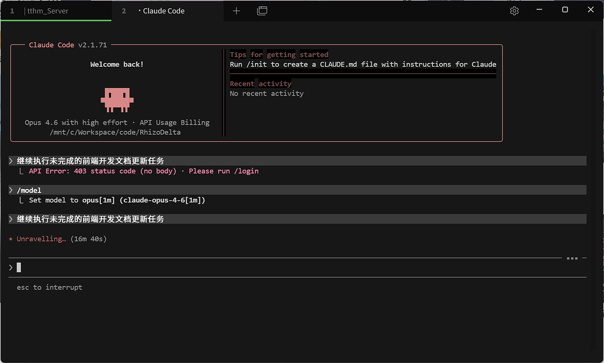Click the first Chinese prompt above the API error
Screen dimensions: 604x363
tap(297, 161)
